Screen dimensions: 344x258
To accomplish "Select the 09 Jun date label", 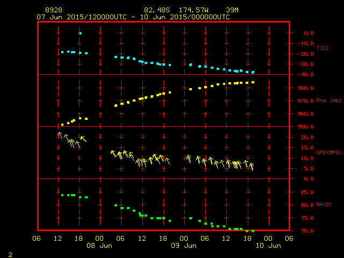I will click(x=183, y=246).
